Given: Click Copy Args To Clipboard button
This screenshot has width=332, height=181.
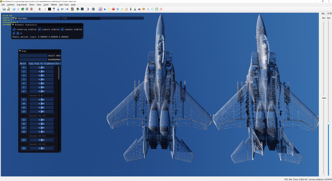Looking at the screenshot, I should [44, 63].
